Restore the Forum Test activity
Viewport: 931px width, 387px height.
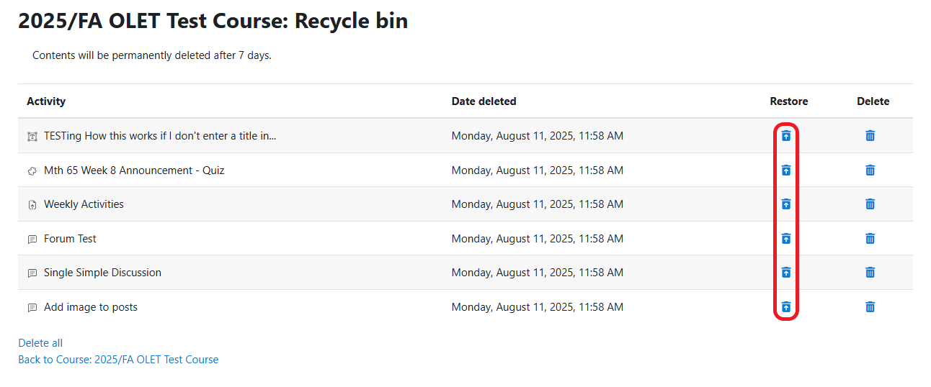(x=786, y=238)
